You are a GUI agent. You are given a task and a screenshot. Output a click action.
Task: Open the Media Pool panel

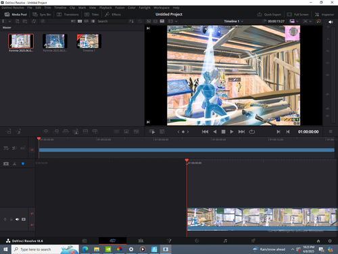16,14
